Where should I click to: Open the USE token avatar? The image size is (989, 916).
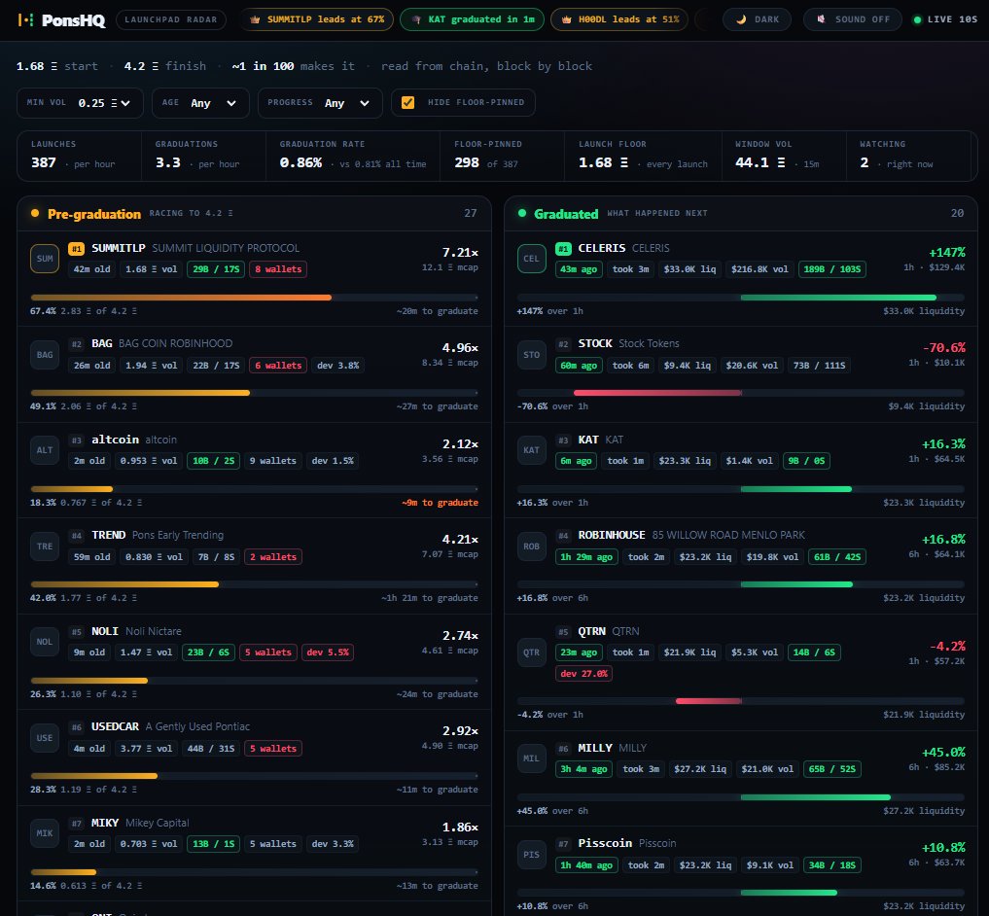pos(45,738)
